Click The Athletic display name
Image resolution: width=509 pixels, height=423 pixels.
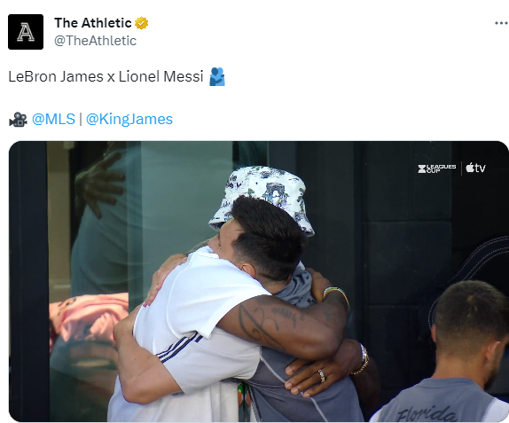[x=93, y=23]
